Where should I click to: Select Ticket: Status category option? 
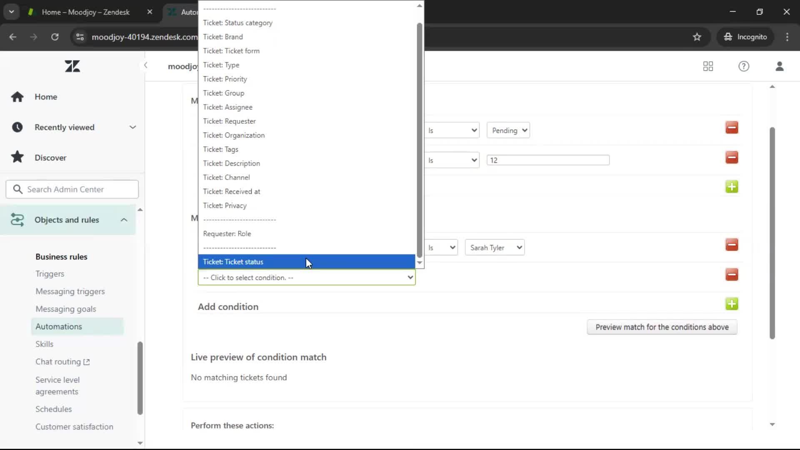pyautogui.click(x=307, y=23)
